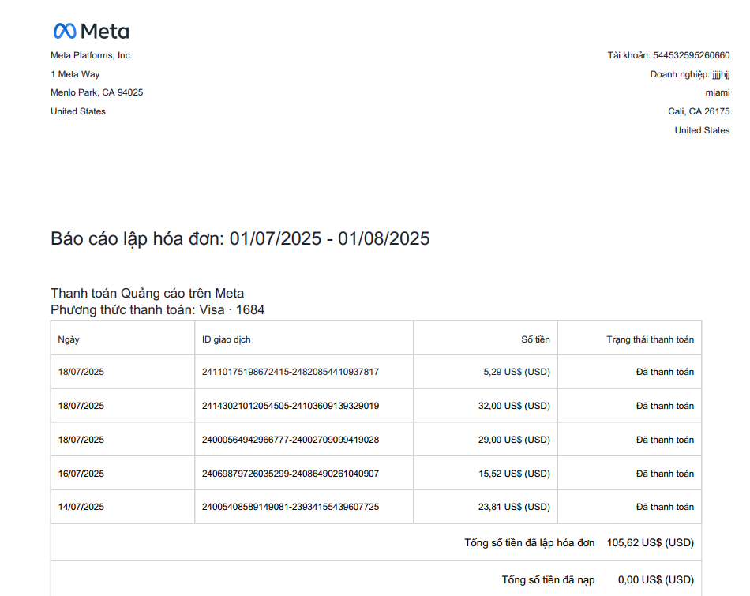Click the "Số tiền" column header
The width and height of the screenshot is (750, 596).
coord(535,339)
